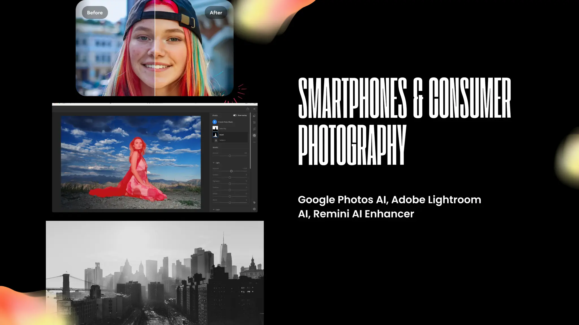Click the After label on the portrait

[216, 13]
